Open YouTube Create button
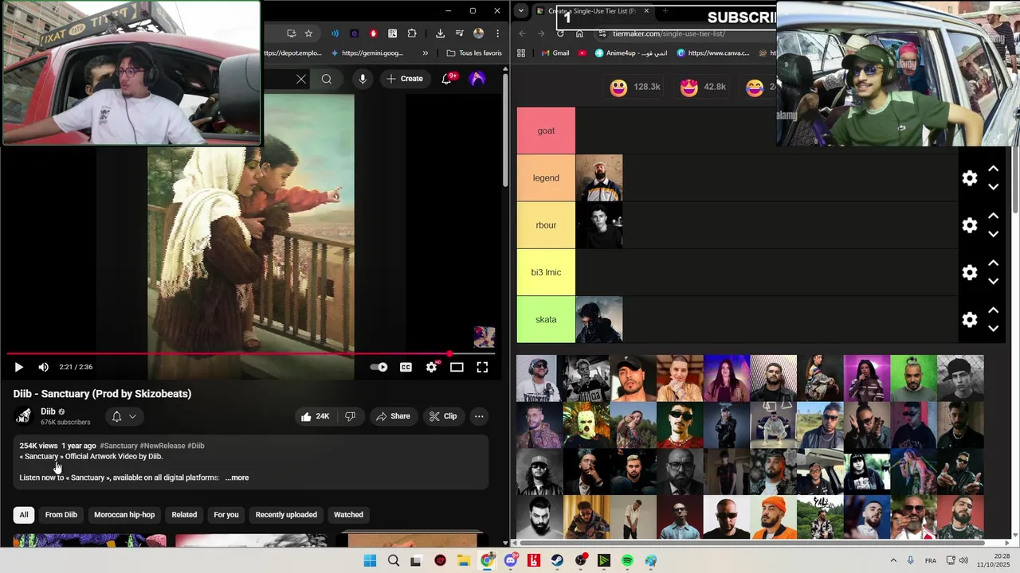Viewport: 1020px width, 573px height. click(405, 79)
